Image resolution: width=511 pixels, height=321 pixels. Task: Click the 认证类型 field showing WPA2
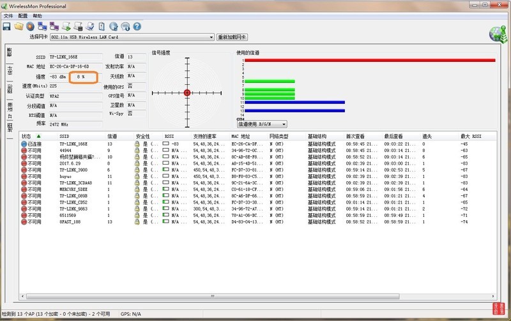click(x=75, y=96)
